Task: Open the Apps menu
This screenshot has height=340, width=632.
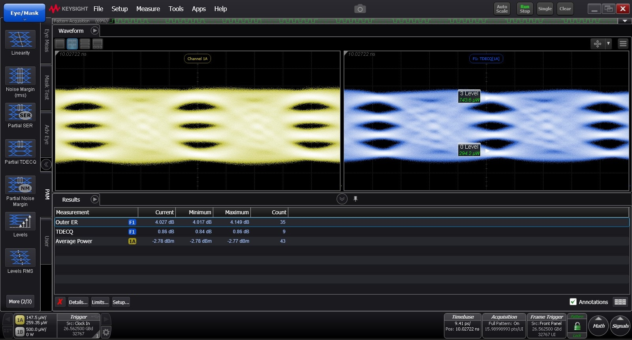Action: click(199, 9)
